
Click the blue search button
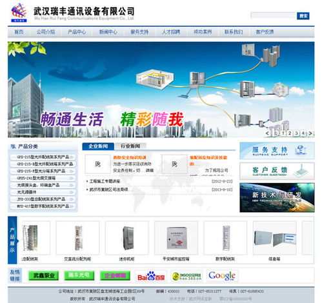[303, 16]
